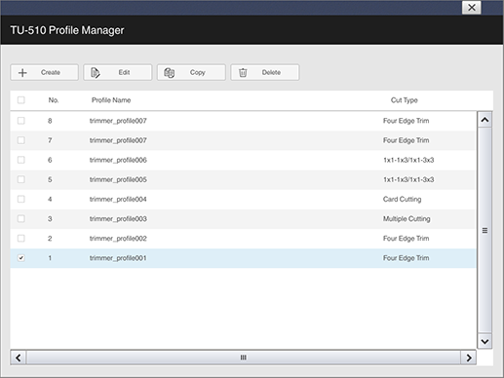The image size is (504, 378).
Task: Select the trimmer_profile002 row
Action: click(243, 239)
